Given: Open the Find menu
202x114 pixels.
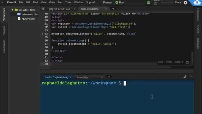Looking at the screenshot, I should (x=35, y=2).
